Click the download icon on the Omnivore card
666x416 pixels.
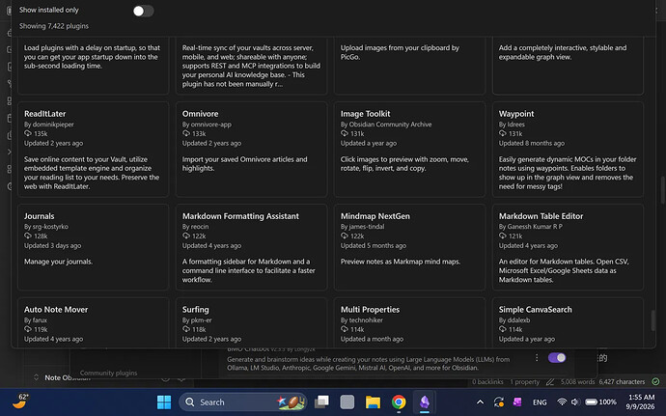point(186,133)
